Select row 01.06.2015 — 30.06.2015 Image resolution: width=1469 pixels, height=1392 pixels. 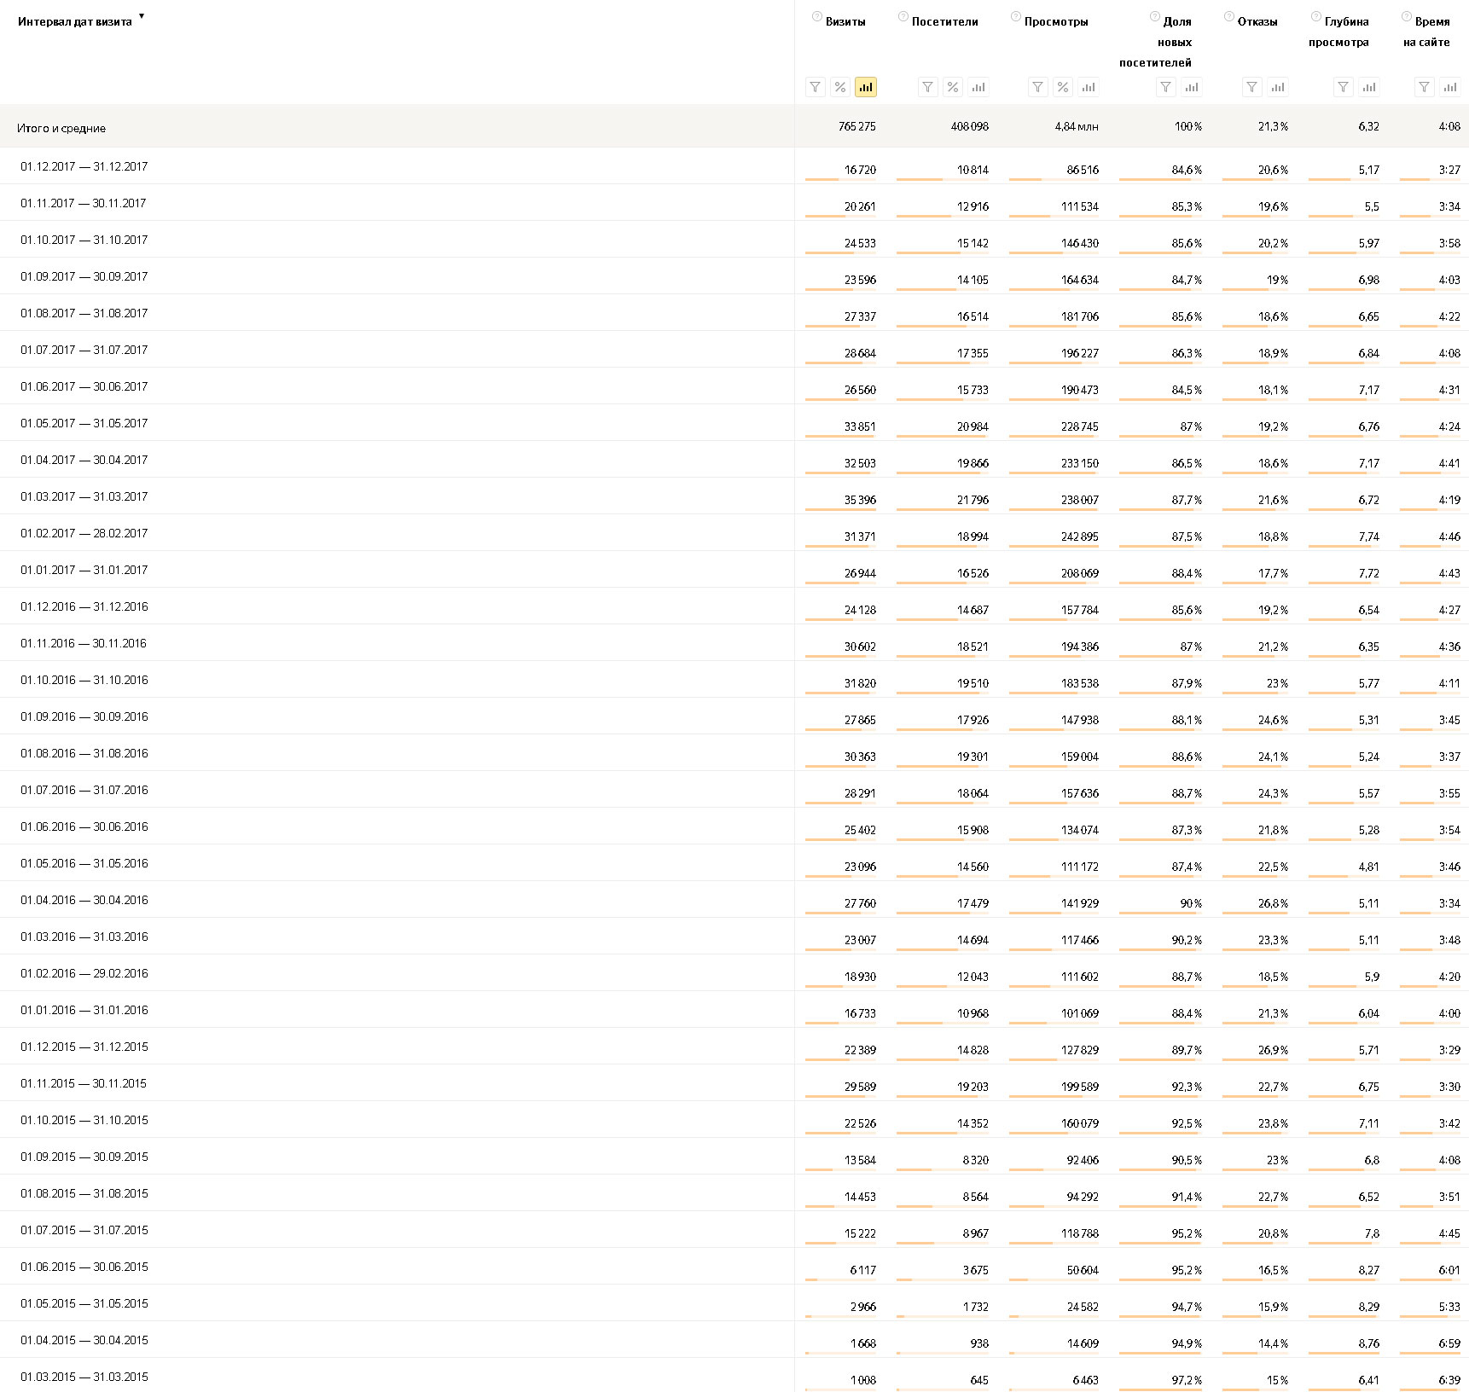[x=84, y=1267]
